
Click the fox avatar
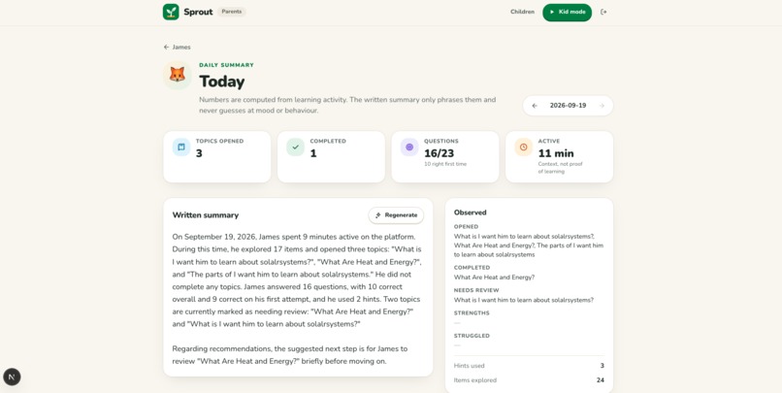(177, 75)
